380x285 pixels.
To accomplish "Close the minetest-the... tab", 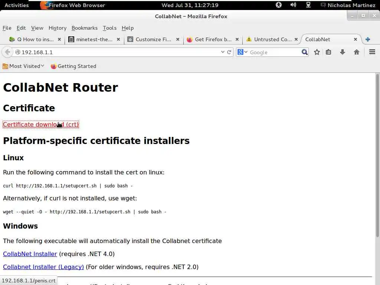I will pyautogui.click(x=118, y=39).
